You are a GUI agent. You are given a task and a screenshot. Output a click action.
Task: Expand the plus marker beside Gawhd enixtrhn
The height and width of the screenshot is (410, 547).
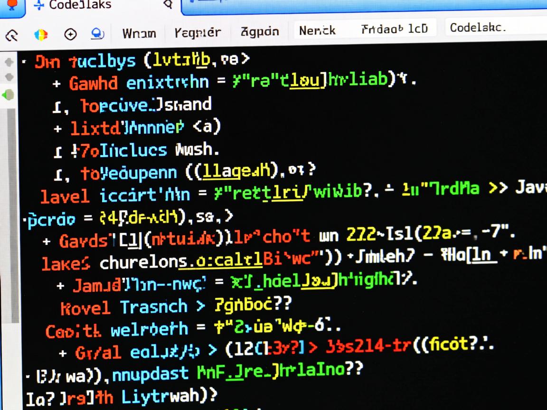tap(57, 83)
